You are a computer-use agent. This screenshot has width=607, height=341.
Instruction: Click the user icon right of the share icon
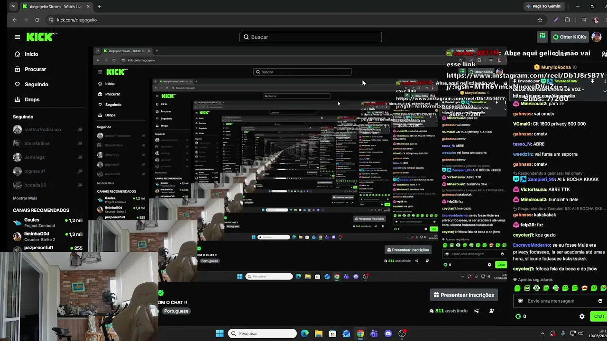tap(491, 311)
